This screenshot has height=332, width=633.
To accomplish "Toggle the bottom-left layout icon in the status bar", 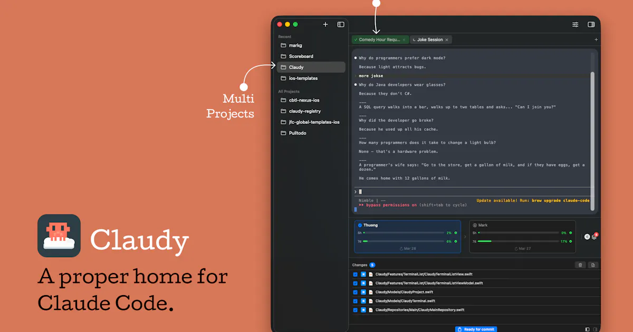I will [x=588, y=329].
